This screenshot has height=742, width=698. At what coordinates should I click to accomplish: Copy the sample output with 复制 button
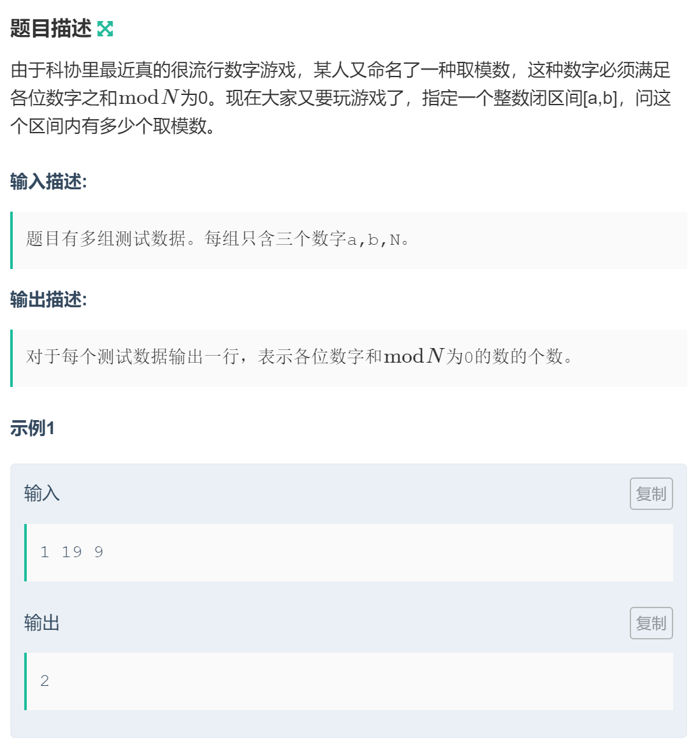tap(651, 623)
